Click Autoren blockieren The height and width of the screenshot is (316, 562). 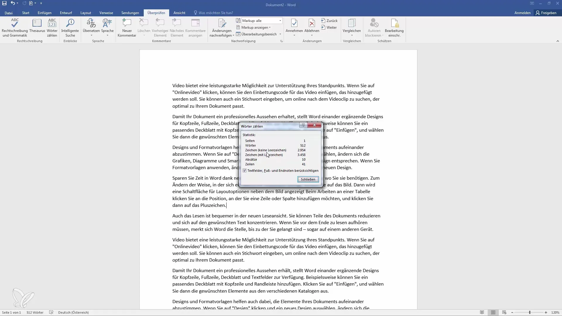(374, 28)
